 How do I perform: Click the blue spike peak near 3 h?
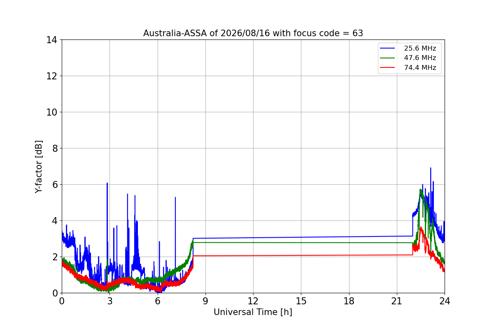[x=107, y=183]
